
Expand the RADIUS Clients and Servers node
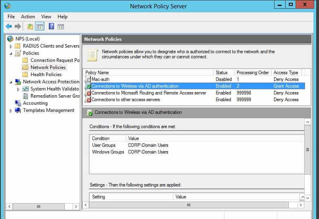tap(11, 46)
